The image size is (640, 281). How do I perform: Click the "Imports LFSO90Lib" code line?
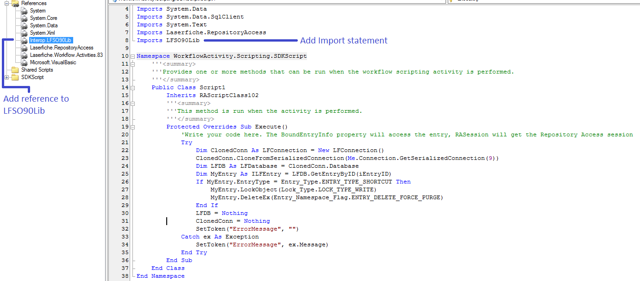tap(168, 40)
